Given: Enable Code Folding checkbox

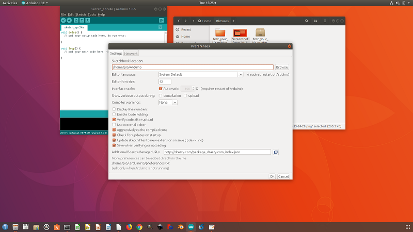Looking at the screenshot, I should (x=114, y=114).
